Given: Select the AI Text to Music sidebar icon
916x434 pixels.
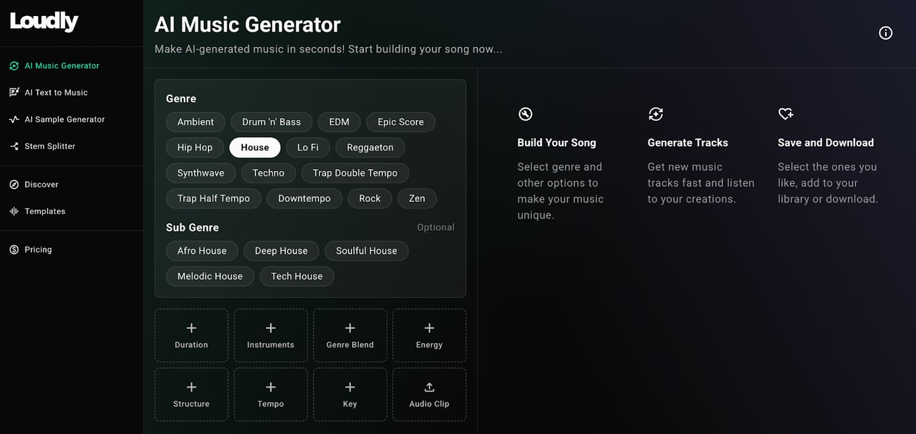Looking at the screenshot, I should (x=15, y=92).
